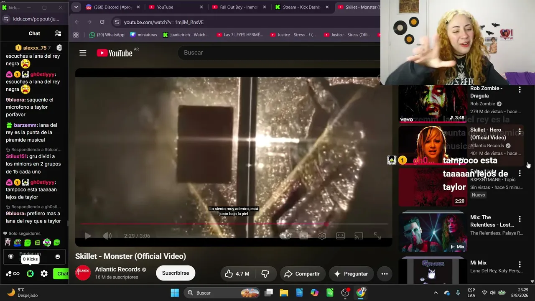Open the Mi Mix title link

[478, 263]
